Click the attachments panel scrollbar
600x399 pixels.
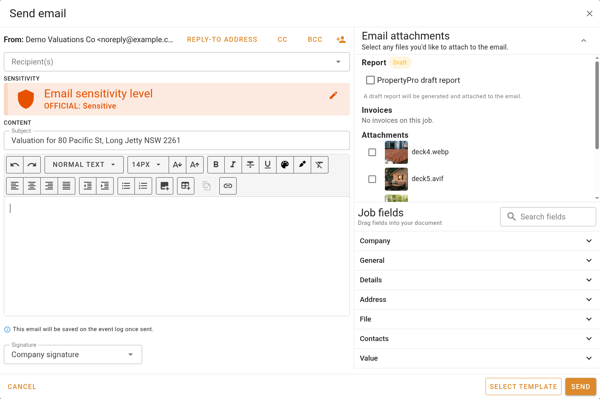[x=597, y=105]
